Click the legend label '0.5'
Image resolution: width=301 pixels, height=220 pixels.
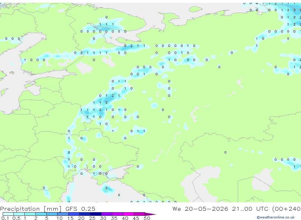pyautogui.click(x=17, y=218)
